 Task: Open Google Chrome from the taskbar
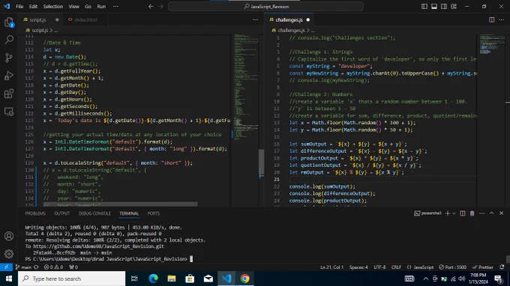point(245,279)
